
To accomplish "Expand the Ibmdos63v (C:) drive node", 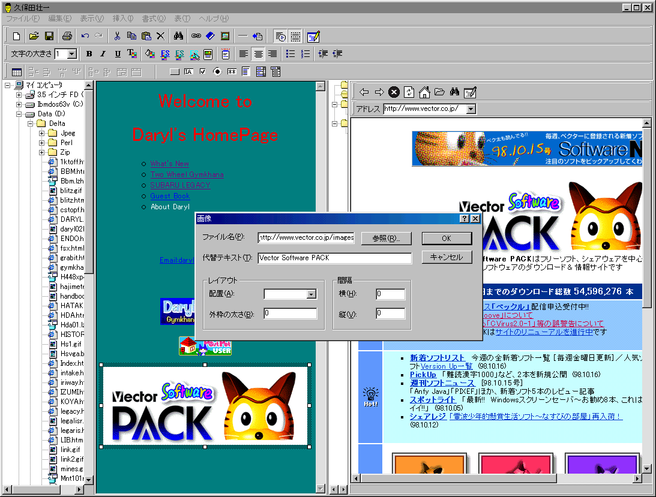I will [19, 104].
